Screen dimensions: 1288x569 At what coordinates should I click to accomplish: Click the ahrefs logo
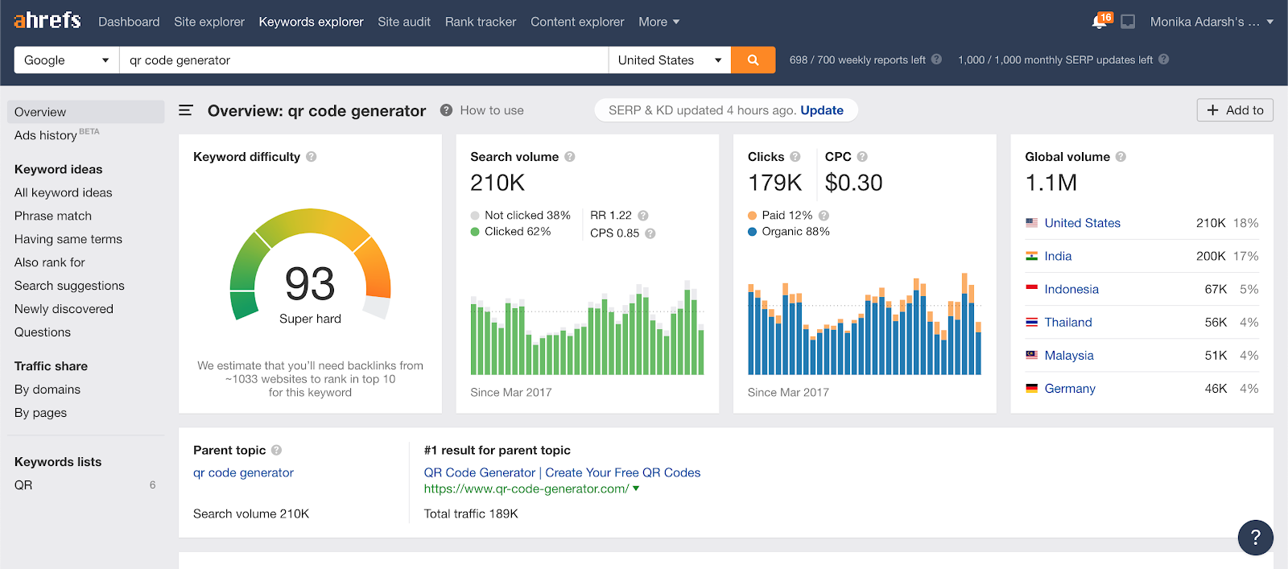point(47,20)
